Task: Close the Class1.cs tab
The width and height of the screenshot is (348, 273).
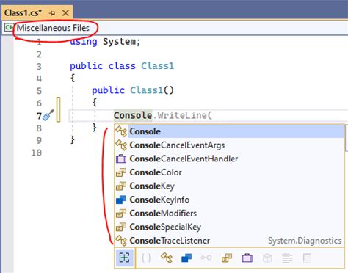Action: click(x=65, y=13)
